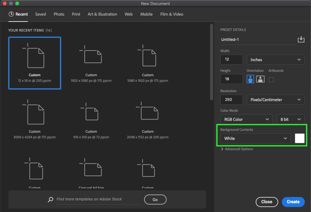The height and width of the screenshot is (212, 311).
Task: Click the magnifier icon in the search field
Action: click(50, 199)
